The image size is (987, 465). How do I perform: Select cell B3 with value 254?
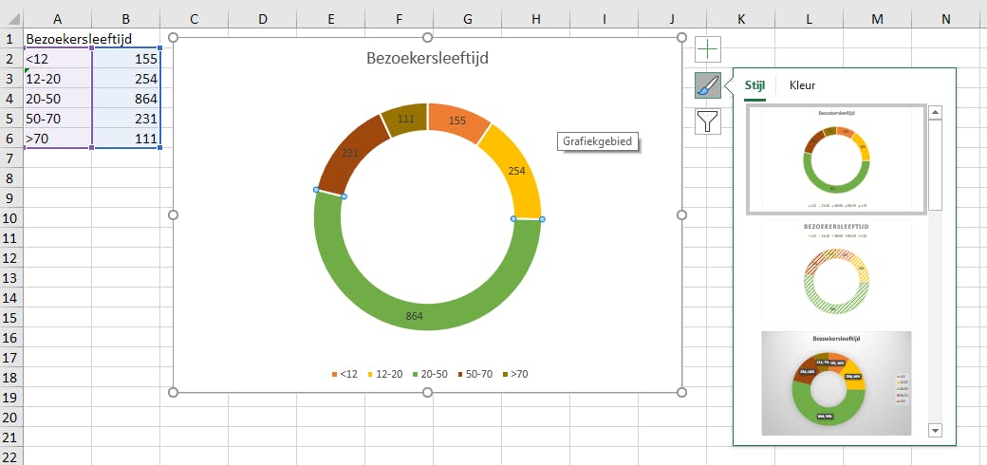coord(126,79)
